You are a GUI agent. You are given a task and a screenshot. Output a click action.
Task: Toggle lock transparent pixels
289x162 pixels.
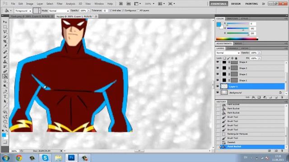[225, 58]
